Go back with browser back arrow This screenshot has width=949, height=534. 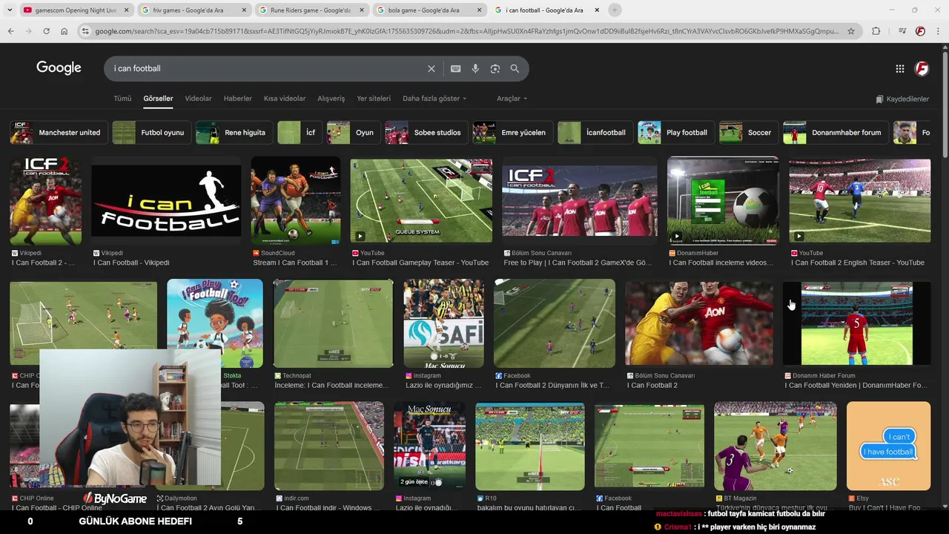click(10, 31)
